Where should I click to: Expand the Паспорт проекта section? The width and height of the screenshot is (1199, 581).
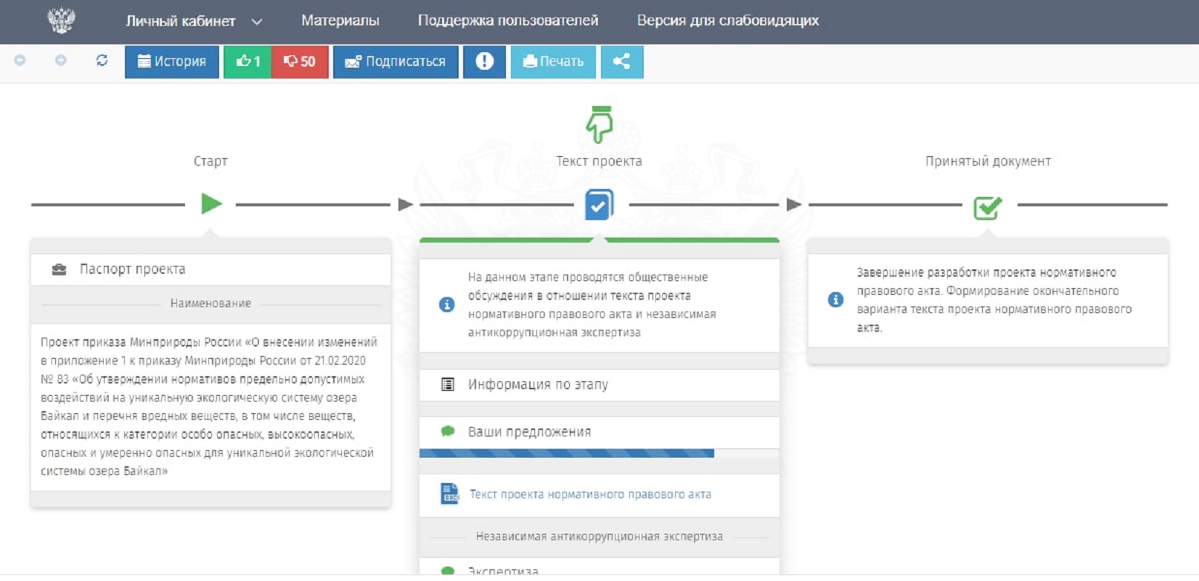[x=210, y=269]
